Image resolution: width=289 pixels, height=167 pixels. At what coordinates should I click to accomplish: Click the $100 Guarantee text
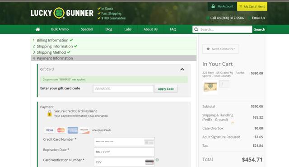(x=113, y=18)
